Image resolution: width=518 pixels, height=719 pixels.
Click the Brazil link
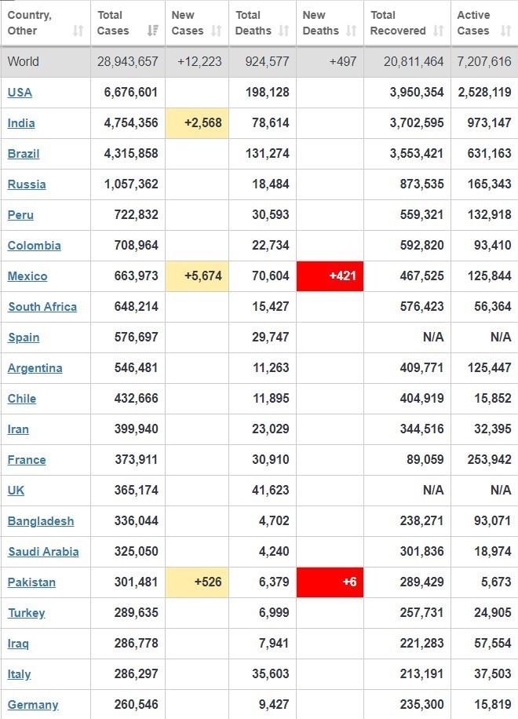24,153
